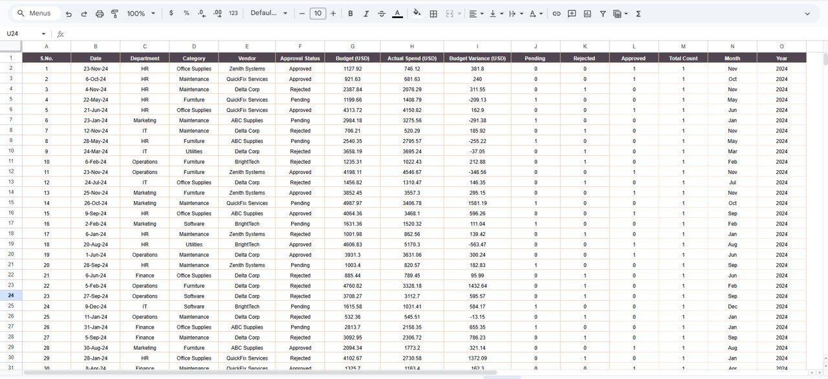This screenshot has width=828, height=379.
Task: Apply currency format with dollar icon
Action: [171, 14]
